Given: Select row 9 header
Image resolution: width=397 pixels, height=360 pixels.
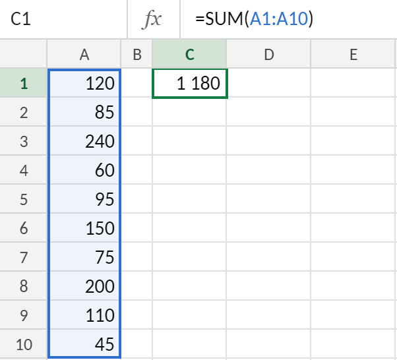Looking at the screenshot, I should pyautogui.click(x=24, y=315).
